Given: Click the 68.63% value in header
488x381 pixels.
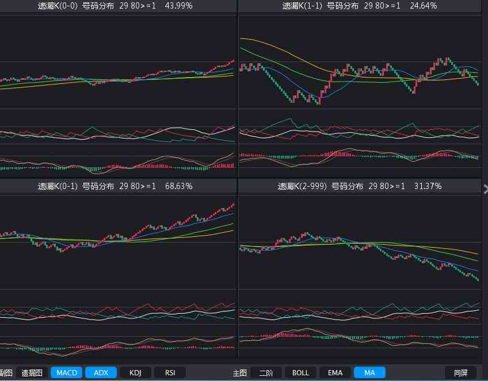Looking at the screenshot, I should [178, 186].
